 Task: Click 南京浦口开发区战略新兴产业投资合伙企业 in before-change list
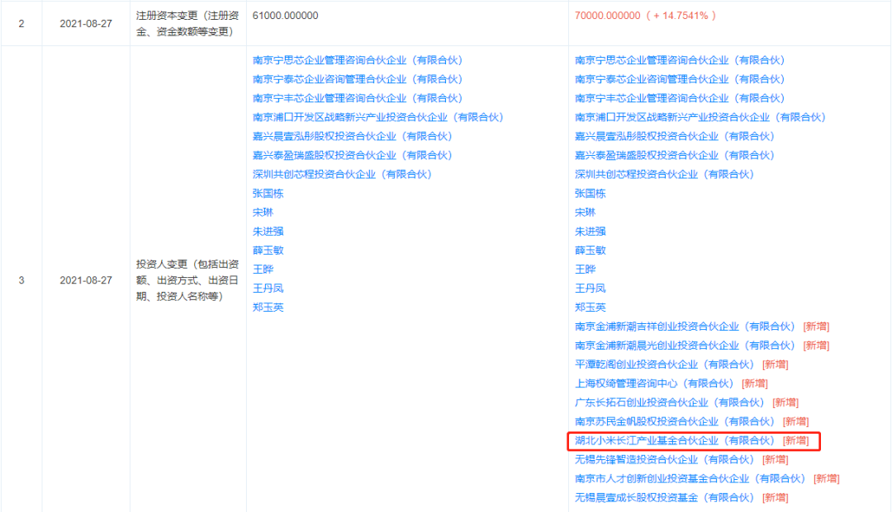[378, 117]
